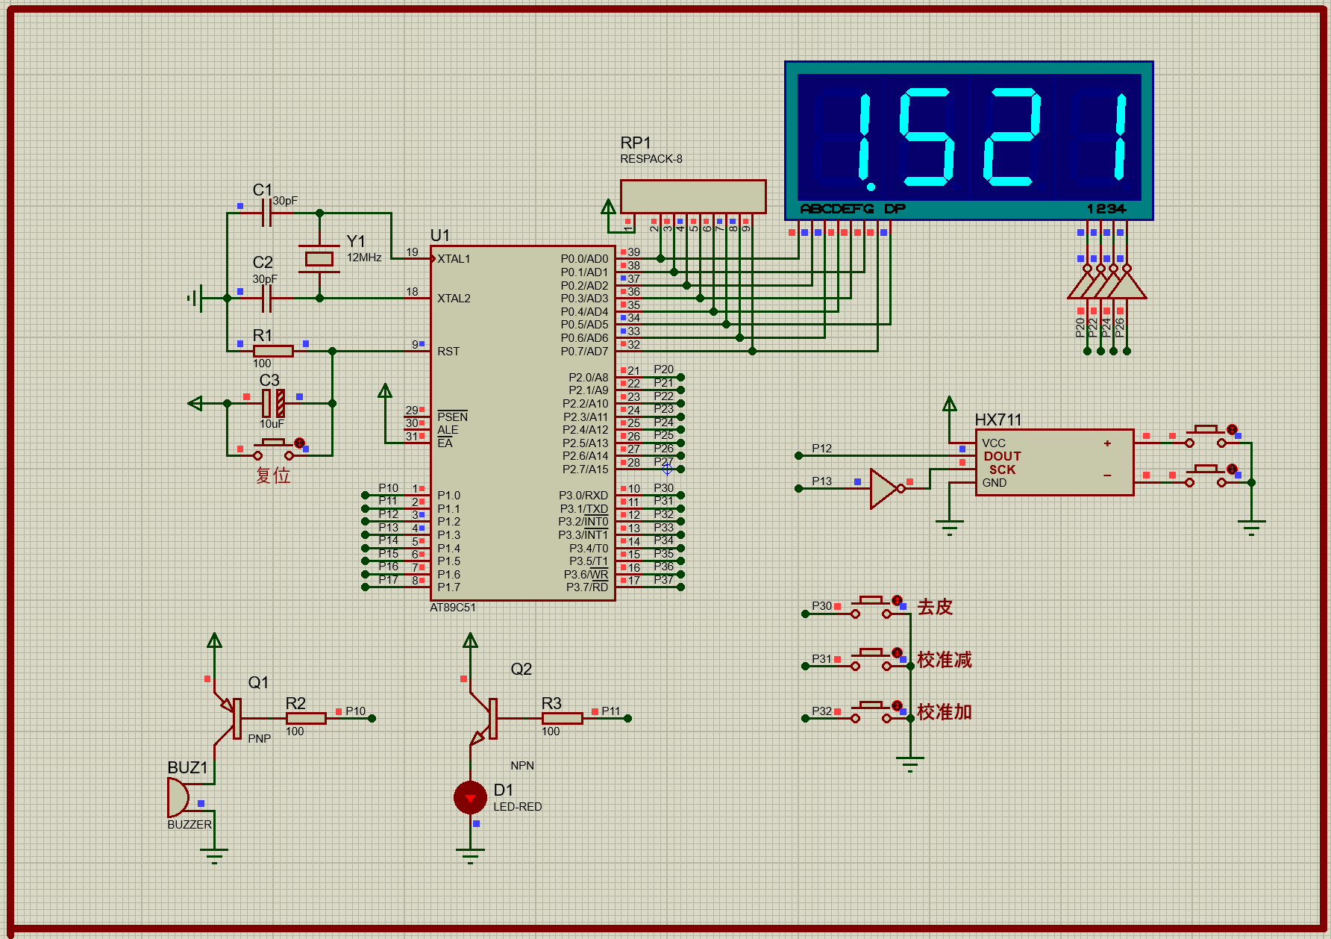
Task: Click the ground symbol below the buzzer
Action: 214,855
